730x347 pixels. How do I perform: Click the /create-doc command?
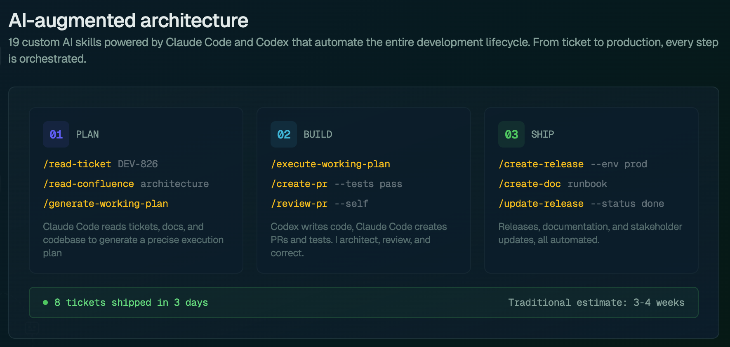click(x=530, y=184)
